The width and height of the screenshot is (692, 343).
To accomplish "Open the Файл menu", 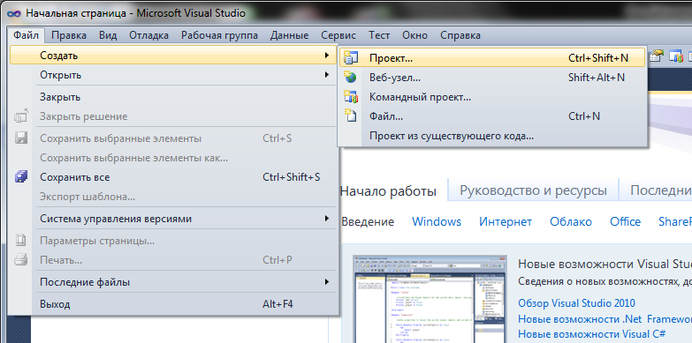I will pyautogui.click(x=26, y=35).
